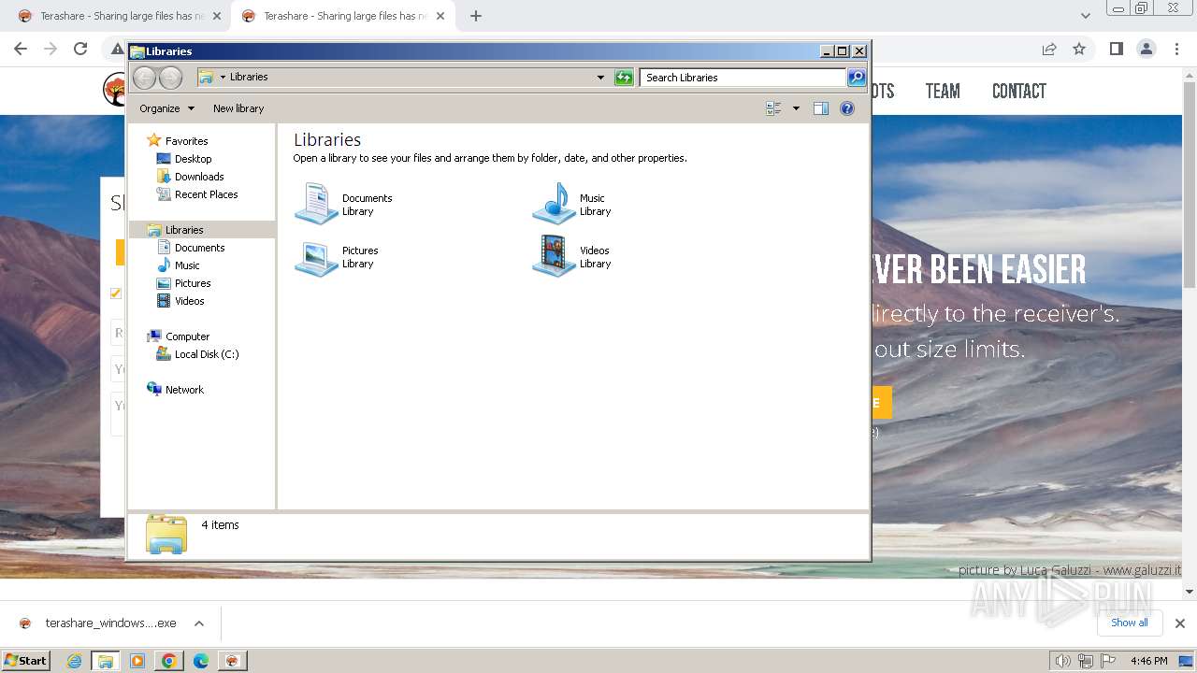Click the Explorer forward arrow button
Viewport: 1197px width, 673px height.
(170, 78)
